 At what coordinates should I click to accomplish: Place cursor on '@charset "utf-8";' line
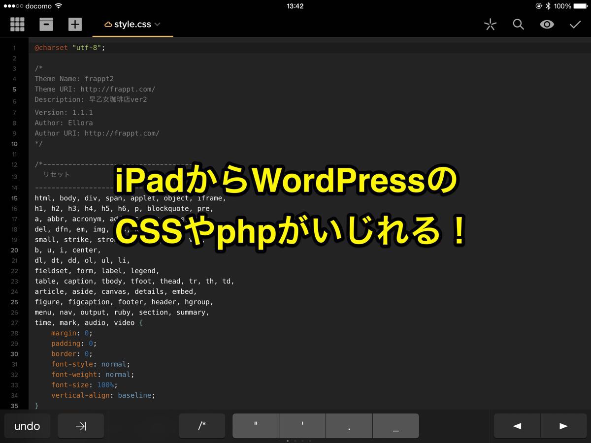70,48
